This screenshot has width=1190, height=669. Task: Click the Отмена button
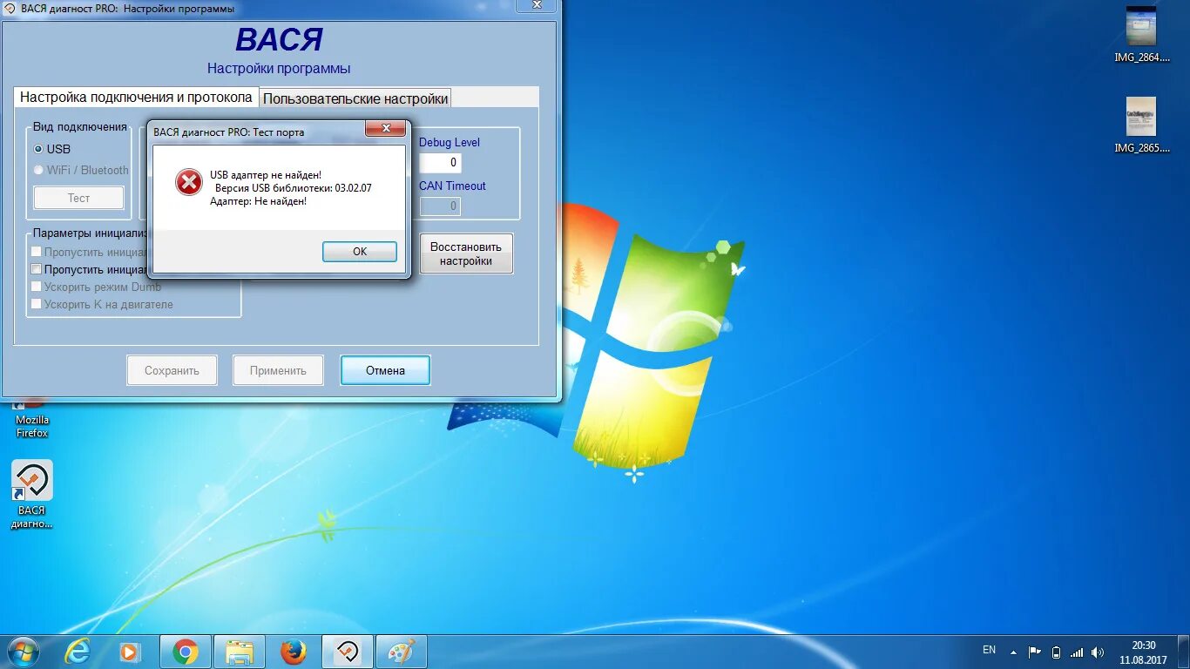click(x=385, y=370)
